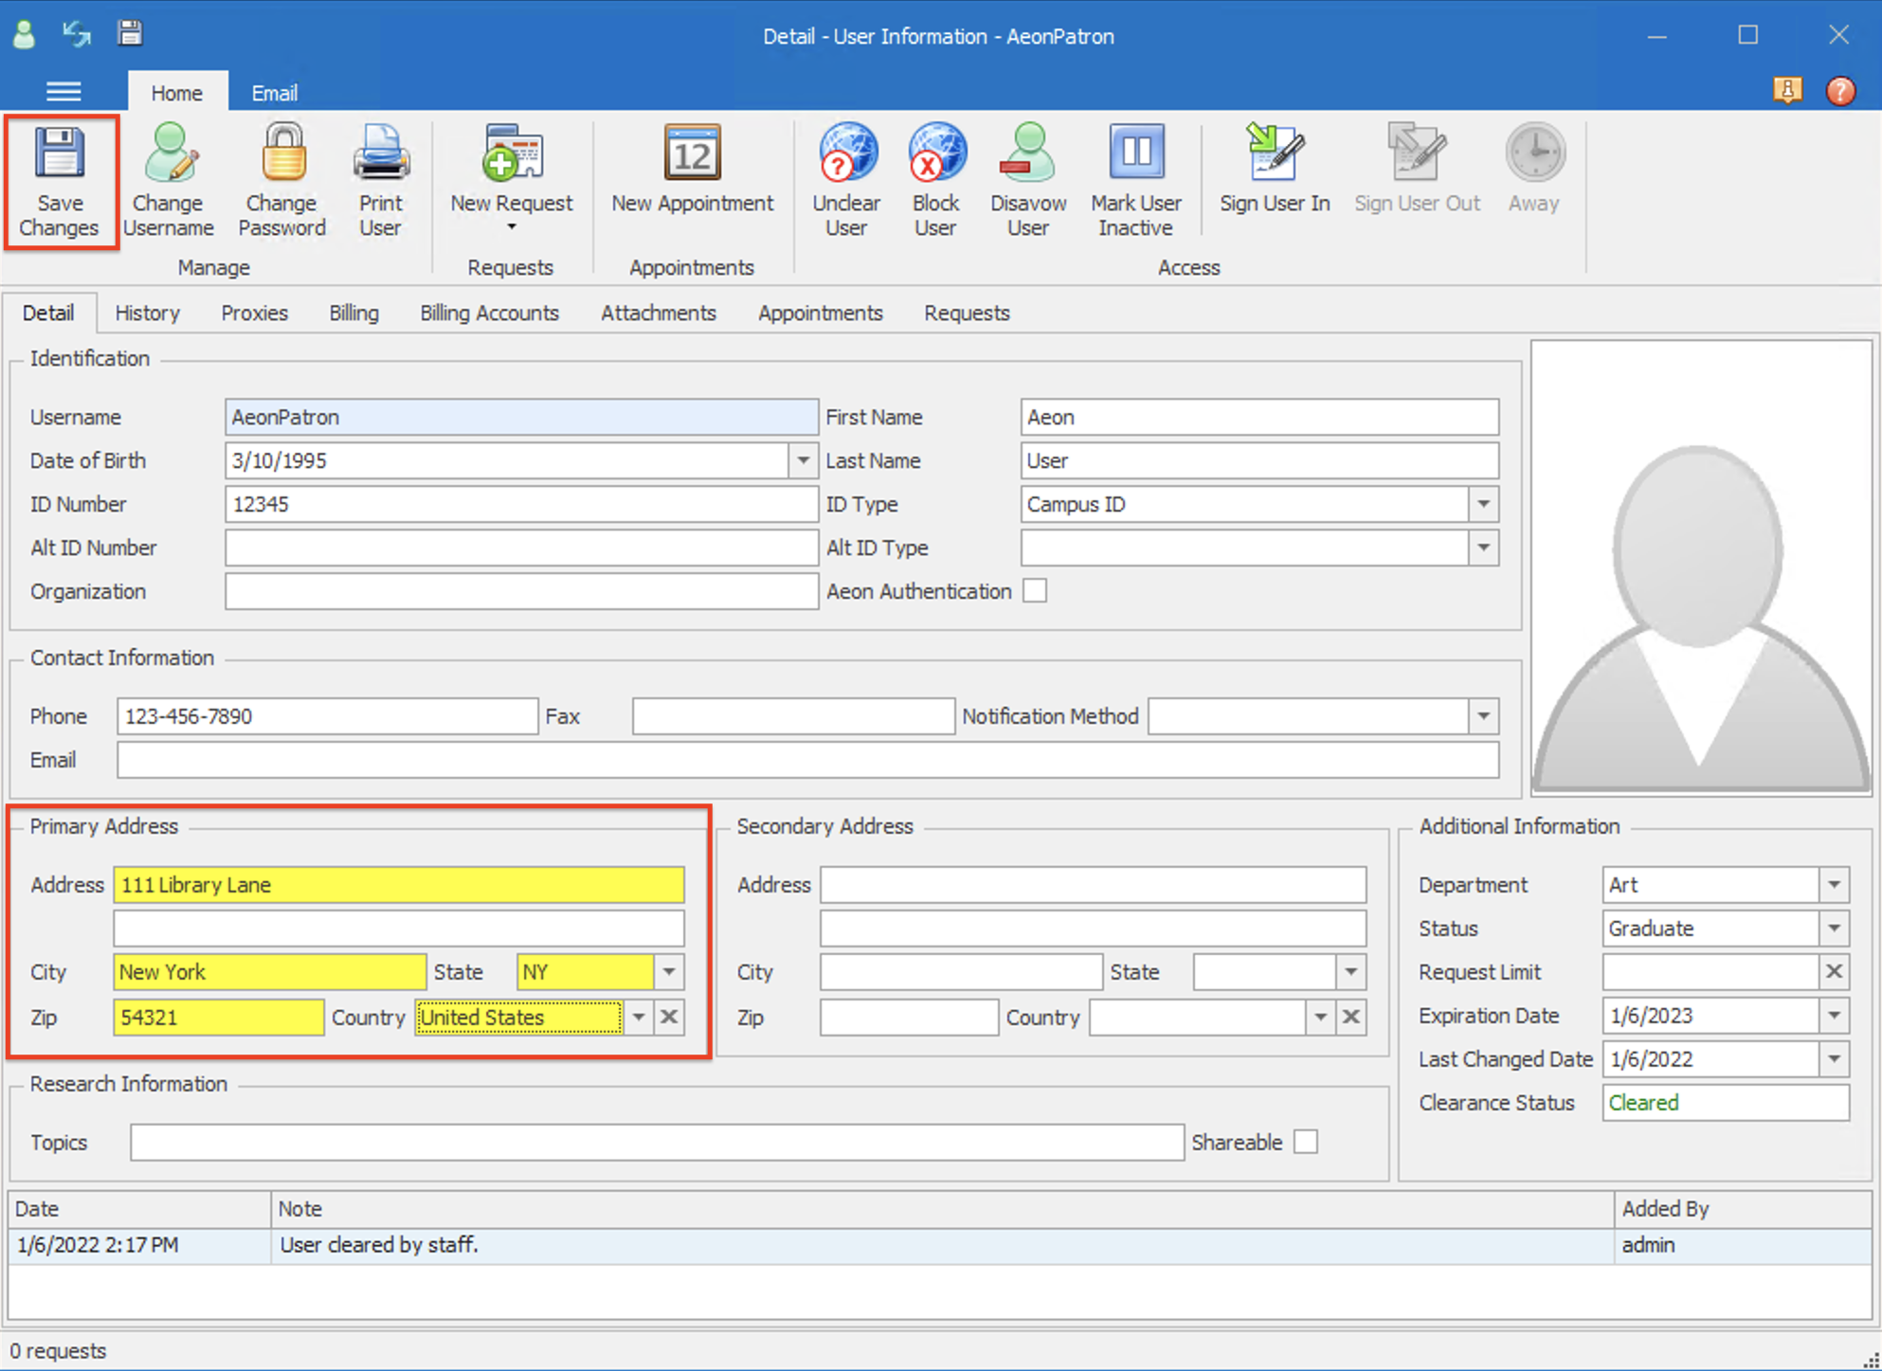The height and width of the screenshot is (1371, 1882).
Task: Open the Notification Method dropdown
Action: 1483,716
